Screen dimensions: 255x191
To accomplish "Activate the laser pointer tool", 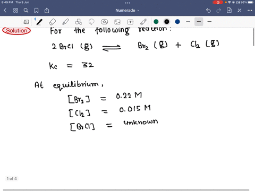I will click(x=143, y=22).
